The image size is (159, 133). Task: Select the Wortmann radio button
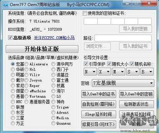26,96
